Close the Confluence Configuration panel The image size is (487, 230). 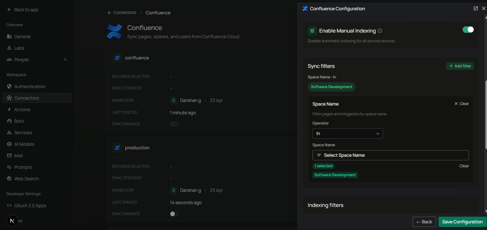[x=484, y=8]
